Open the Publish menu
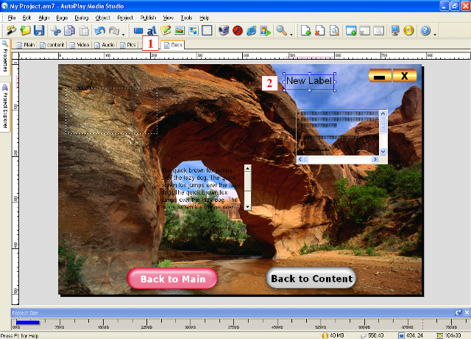The height and width of the screenshot is (339, 471). pos(148,16)
